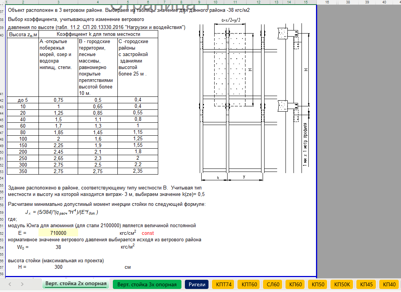
Task: Select type C coefficient 2,35 for height 350
Action: pos(138,171)
